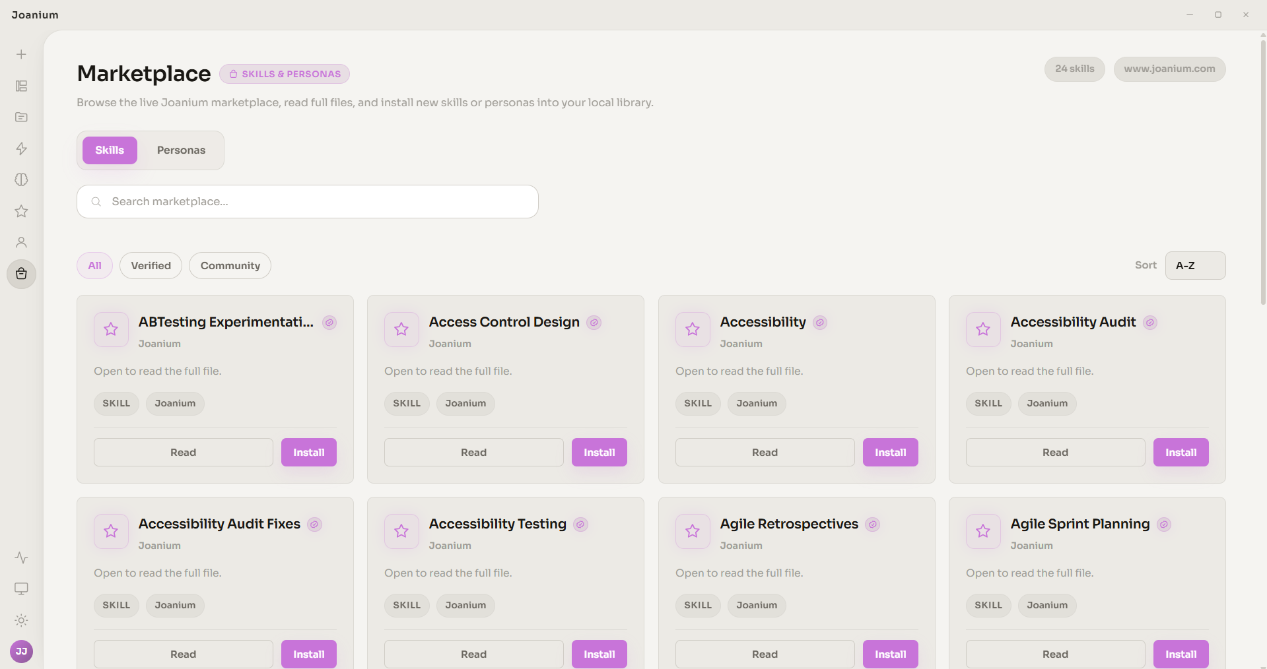Click verified badge next to Access Control Design
This screenshot has height=669, width=1267.
[x=594, y=323]
